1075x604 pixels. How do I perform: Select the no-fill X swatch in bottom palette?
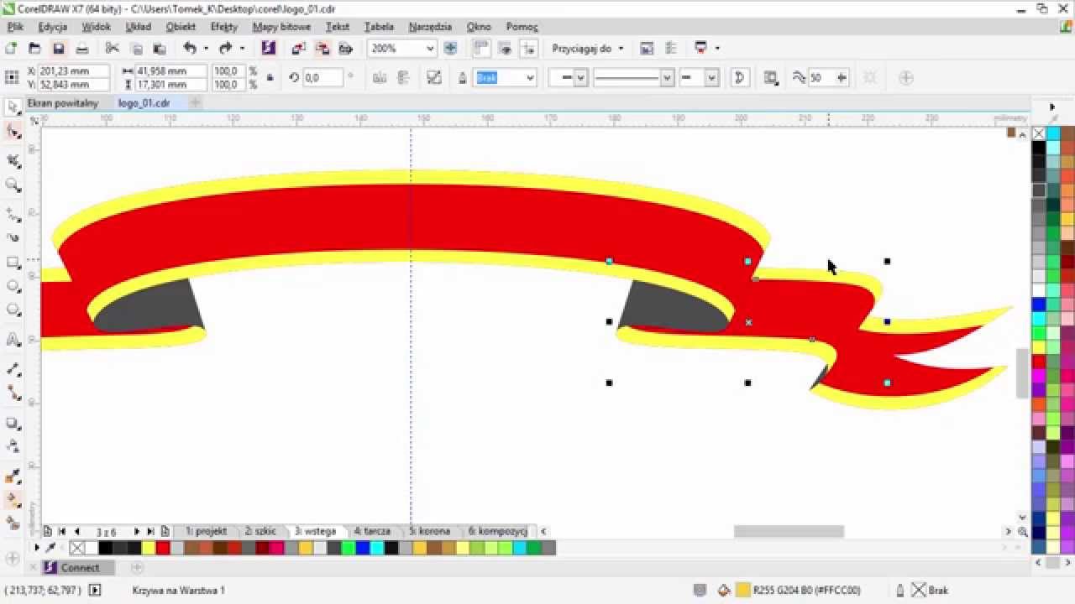coord(77,549)
